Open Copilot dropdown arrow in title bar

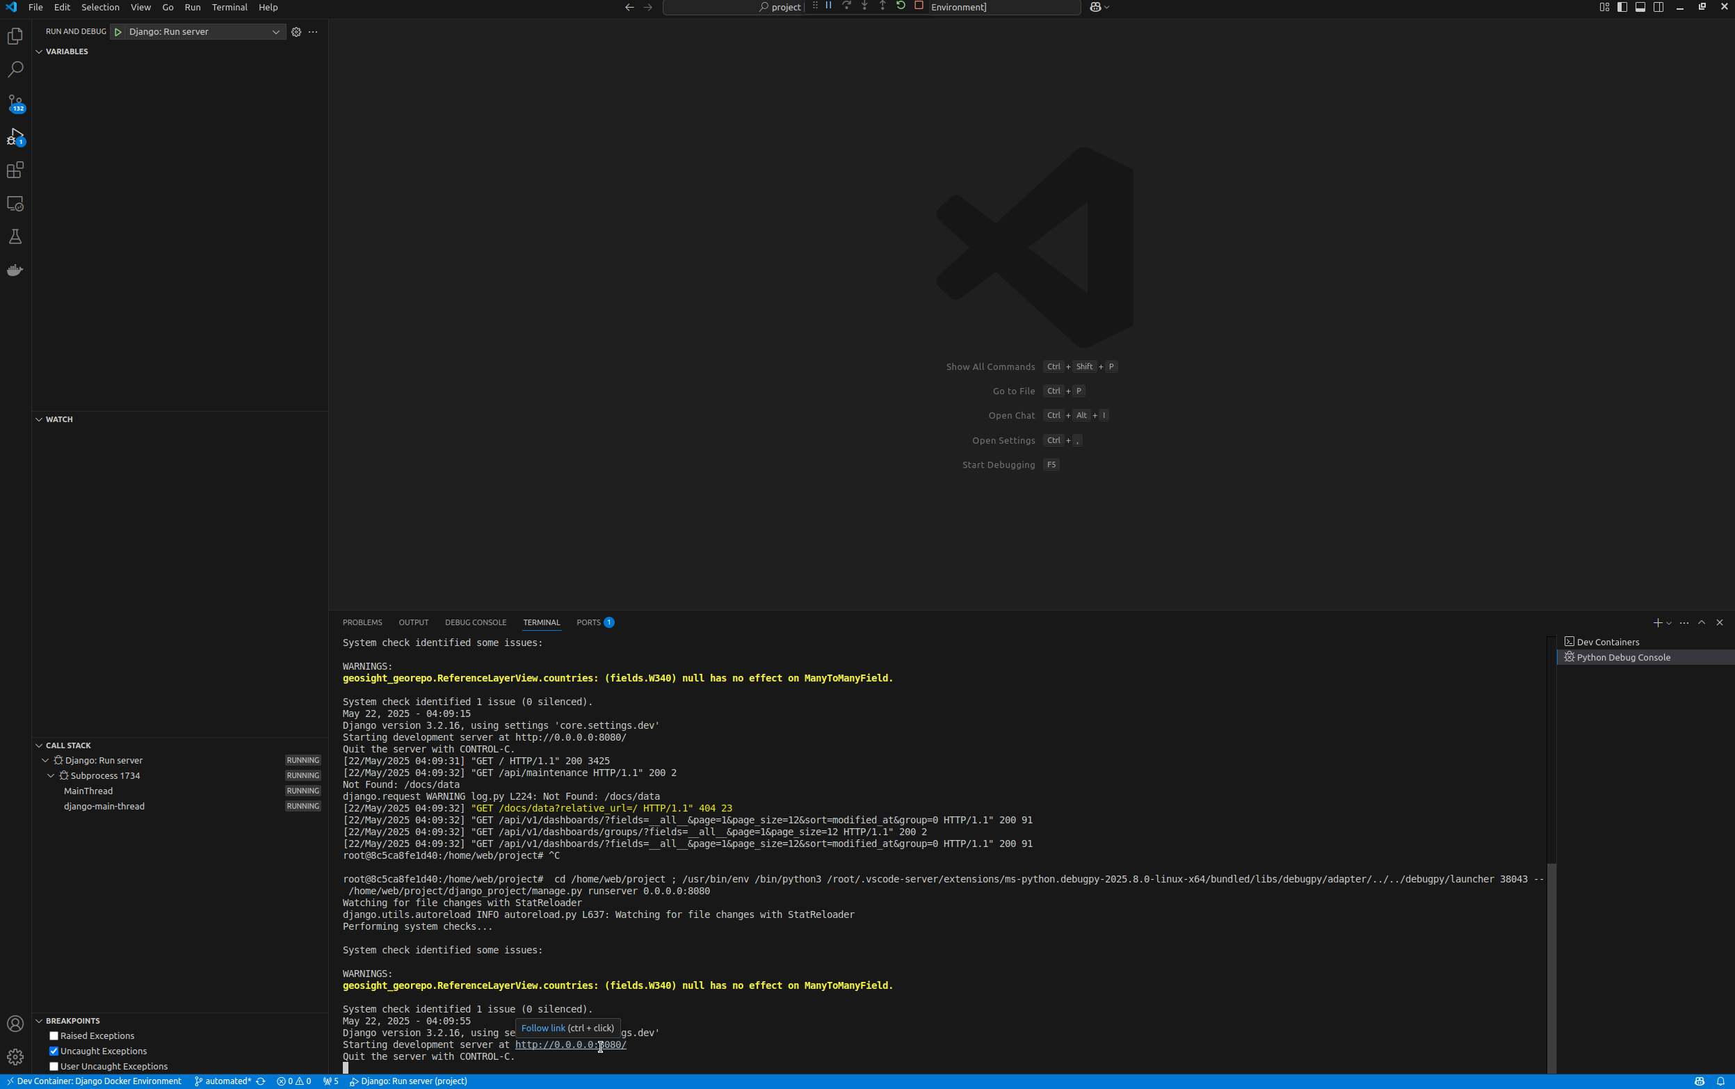1107,7
